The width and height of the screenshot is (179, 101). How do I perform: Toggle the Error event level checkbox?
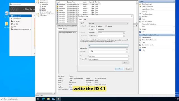point(89,29)
